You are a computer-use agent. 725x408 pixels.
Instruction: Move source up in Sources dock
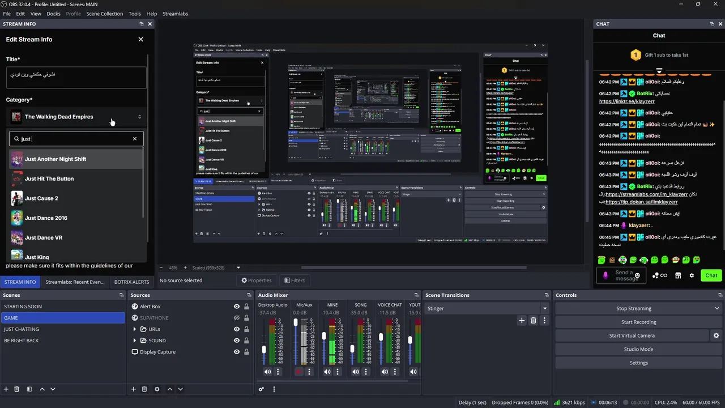(x=169, y=389)
